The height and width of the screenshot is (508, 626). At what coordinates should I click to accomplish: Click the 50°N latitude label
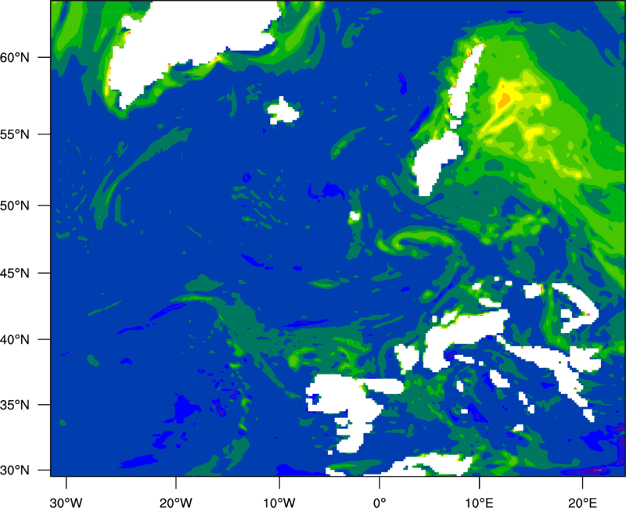pyautogui.click(x=15, y=206)
